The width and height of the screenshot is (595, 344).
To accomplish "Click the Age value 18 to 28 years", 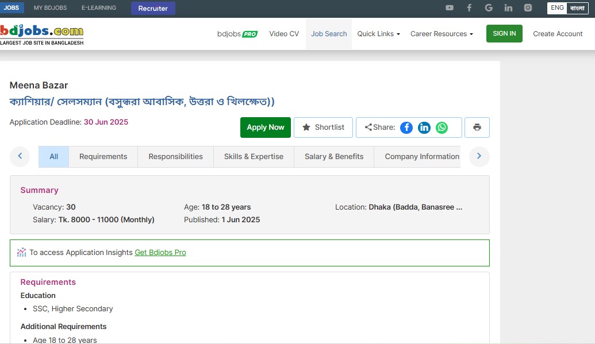I will pyautogui.click(x=226, y=207).
